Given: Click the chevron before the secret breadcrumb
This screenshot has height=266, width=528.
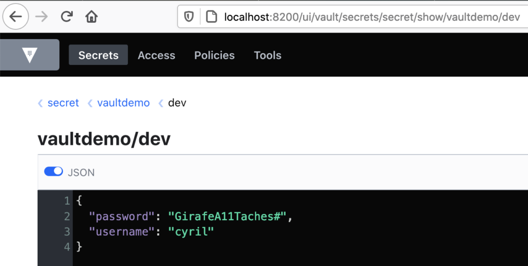Looking at the screenshot, I should pos(40,103).
